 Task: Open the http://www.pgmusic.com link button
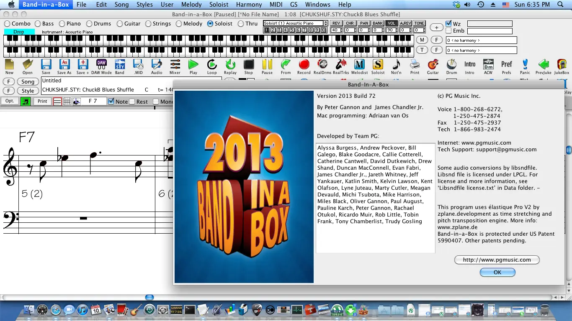(x=497, y=260)
